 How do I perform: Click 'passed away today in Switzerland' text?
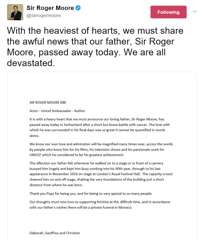pos(56,125)
